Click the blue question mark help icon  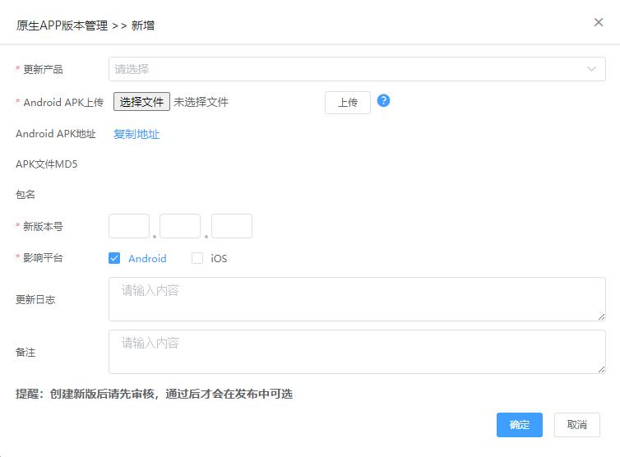pyautogui.click(x=383, y=101)
